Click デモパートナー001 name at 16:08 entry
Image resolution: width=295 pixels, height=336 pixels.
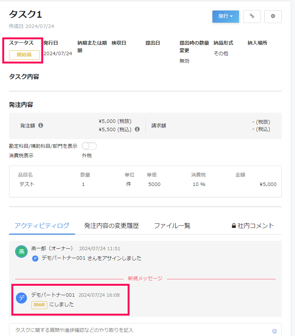pyautogui.click(x=53, y=295)
